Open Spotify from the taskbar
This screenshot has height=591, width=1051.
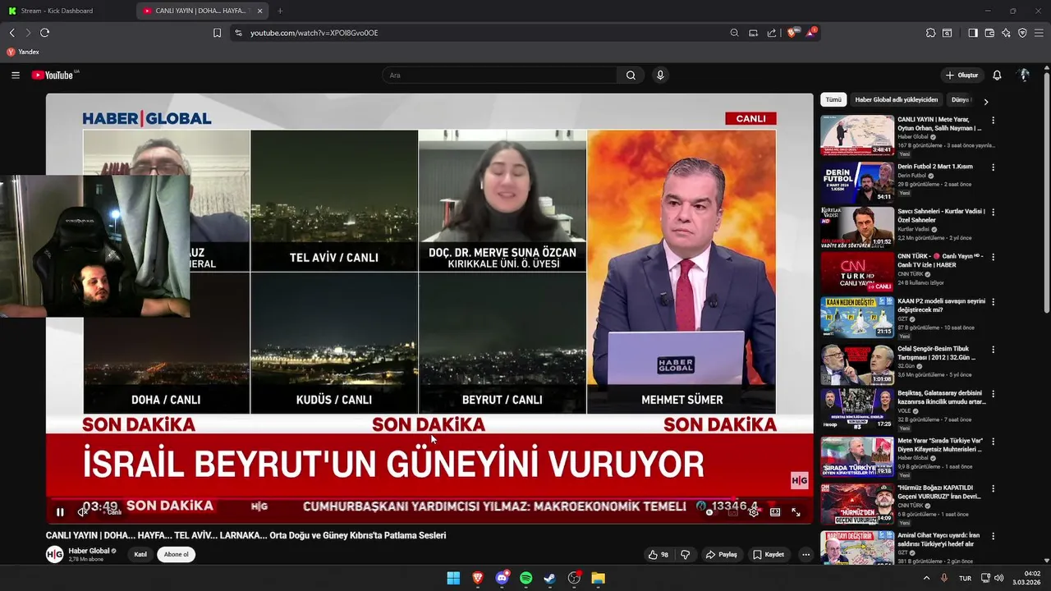525,578
